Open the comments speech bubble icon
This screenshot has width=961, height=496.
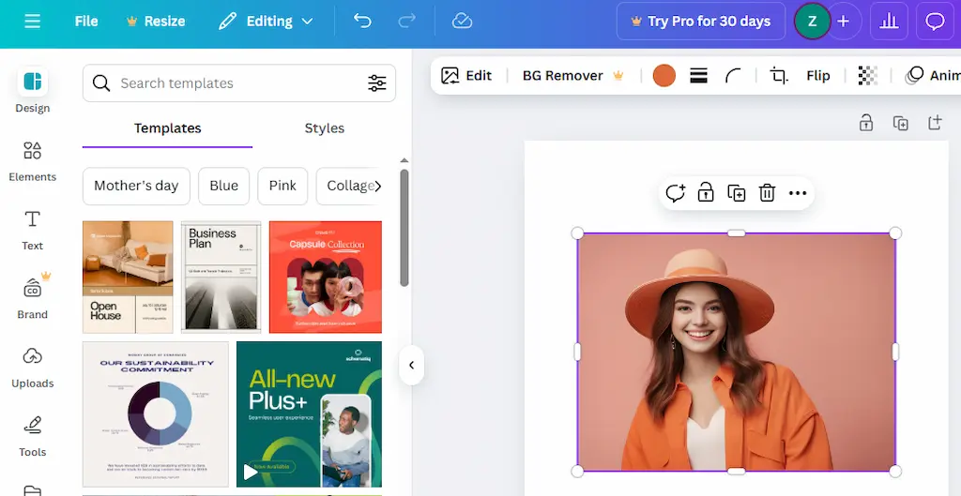click(935, 22)
